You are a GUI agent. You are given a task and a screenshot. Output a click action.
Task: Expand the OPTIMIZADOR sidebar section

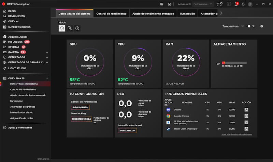[47, 57]
